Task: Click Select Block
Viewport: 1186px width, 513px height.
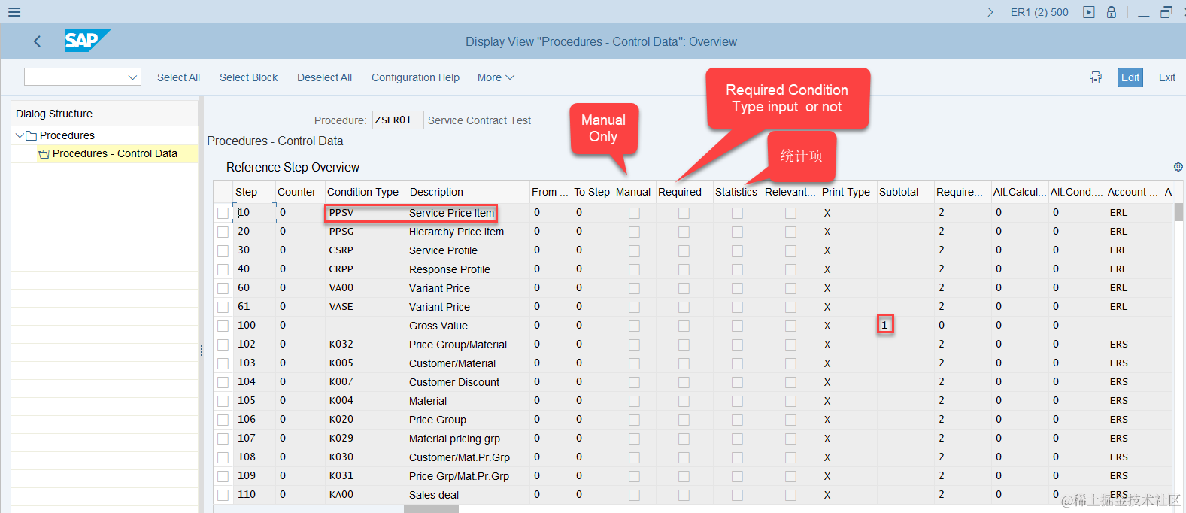Action: click(248, 77)
